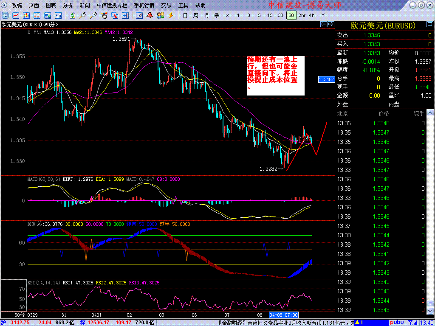Click the red alarm bell icon

click(x=150, y=15)
